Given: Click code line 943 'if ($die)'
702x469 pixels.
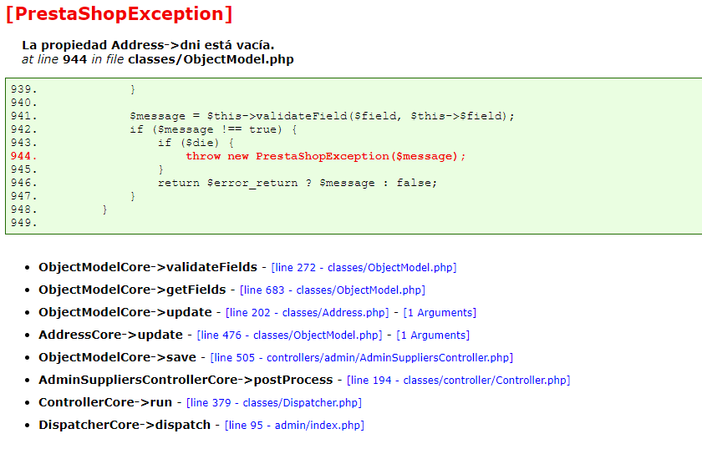Looking at the screenshot, I should (196, 143).
